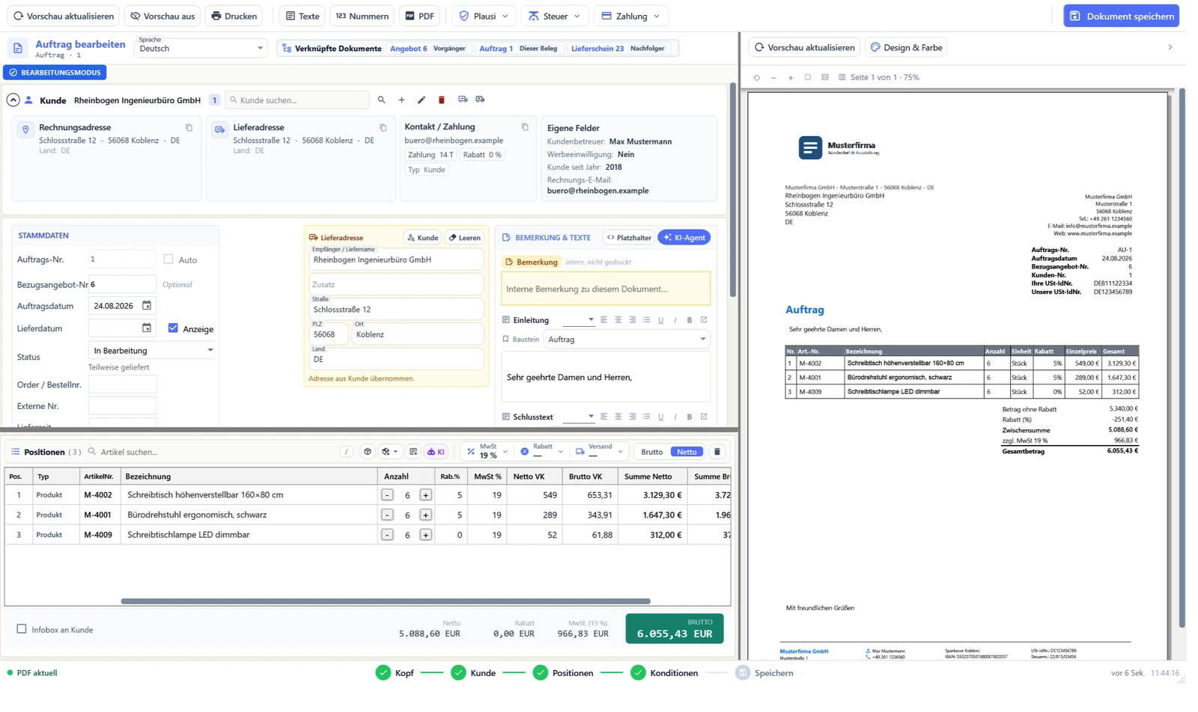
Task: Apply bold to the Einleitung text
Action: 690,320
